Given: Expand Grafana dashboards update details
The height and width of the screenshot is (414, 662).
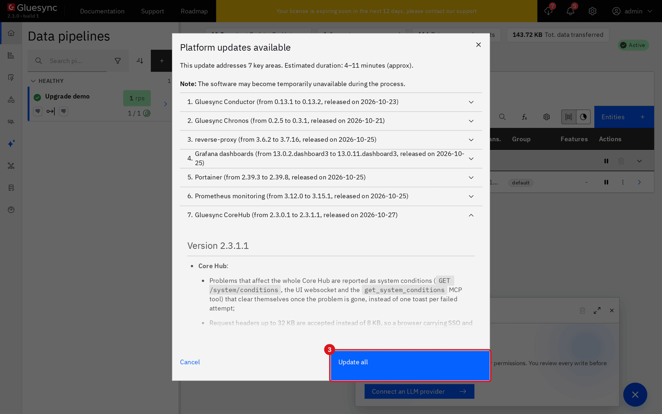Looking at the screenshot, I should coord(331,159).
